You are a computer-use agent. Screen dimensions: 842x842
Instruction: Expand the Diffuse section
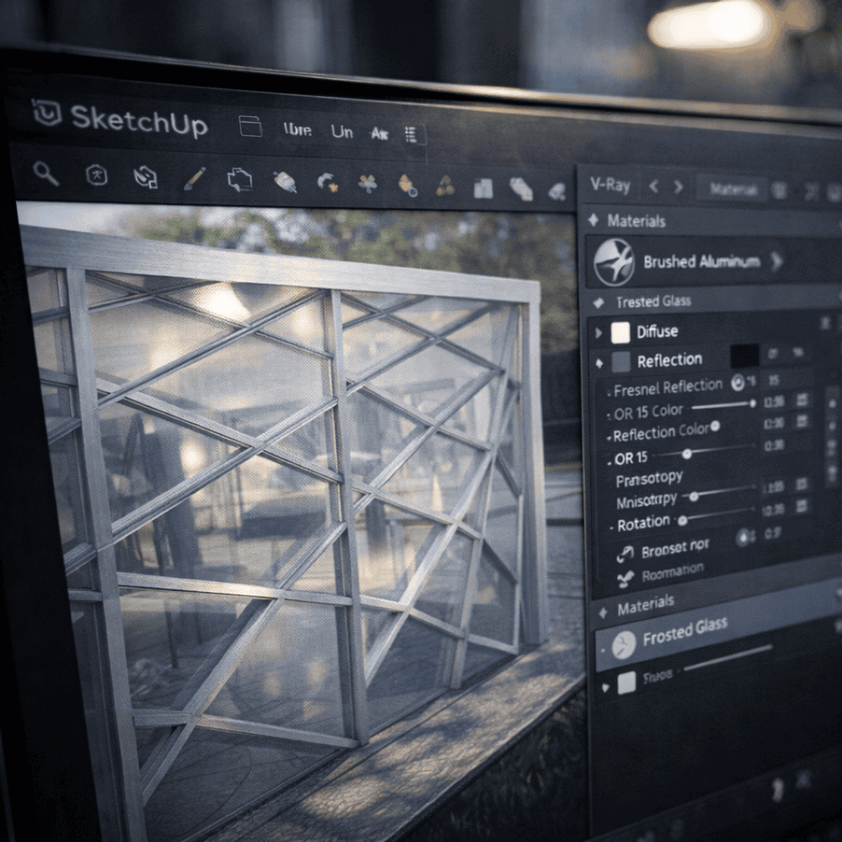coord(599,333)
